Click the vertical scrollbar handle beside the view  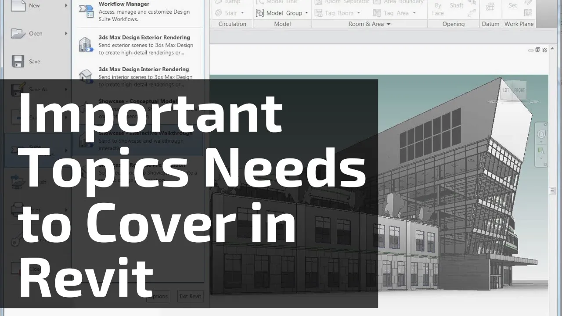[552, 190]
